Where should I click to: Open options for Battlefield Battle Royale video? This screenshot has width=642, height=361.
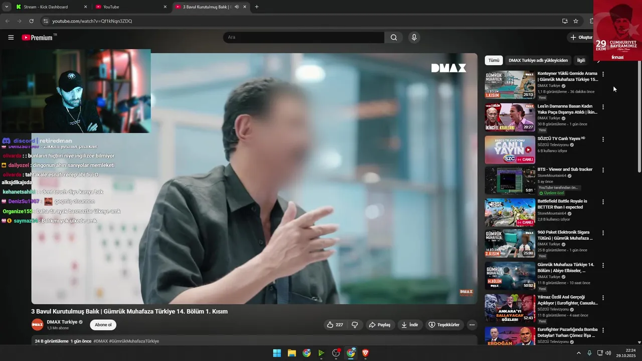tap(603, 202)
